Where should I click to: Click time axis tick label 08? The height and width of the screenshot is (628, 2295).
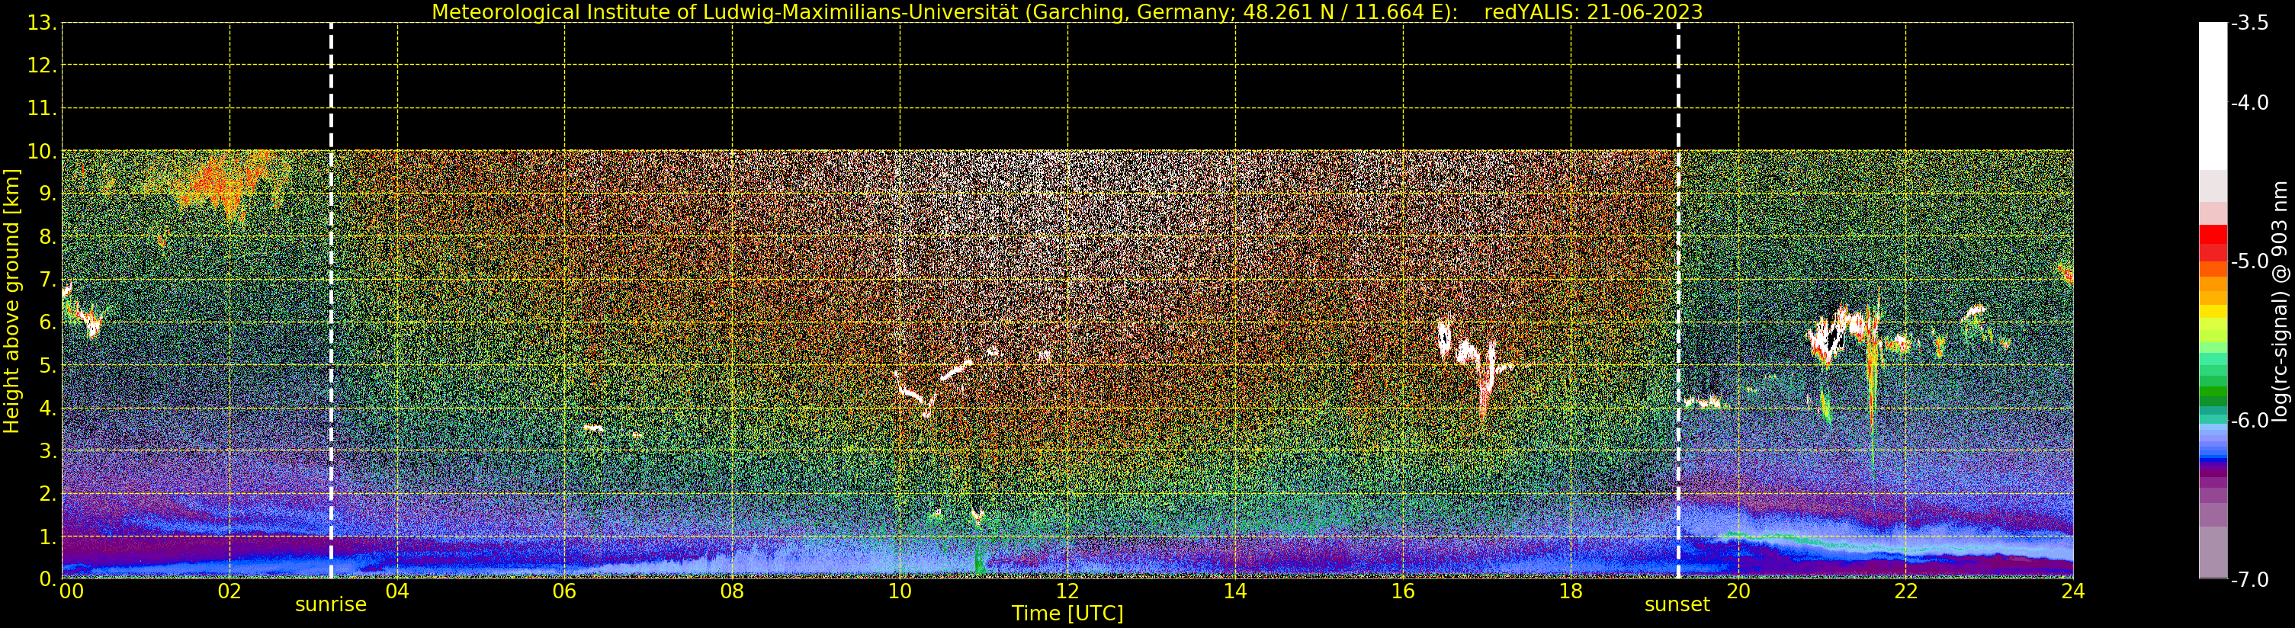[x=732, y=591]
